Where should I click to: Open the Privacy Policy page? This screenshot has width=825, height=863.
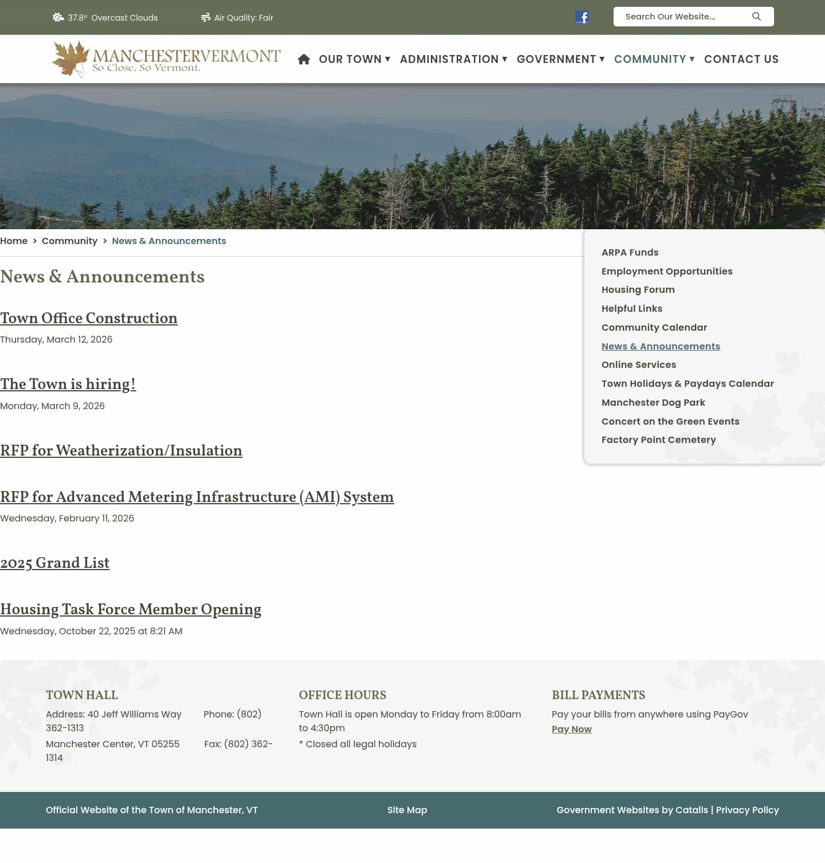(x=747, y=810)
